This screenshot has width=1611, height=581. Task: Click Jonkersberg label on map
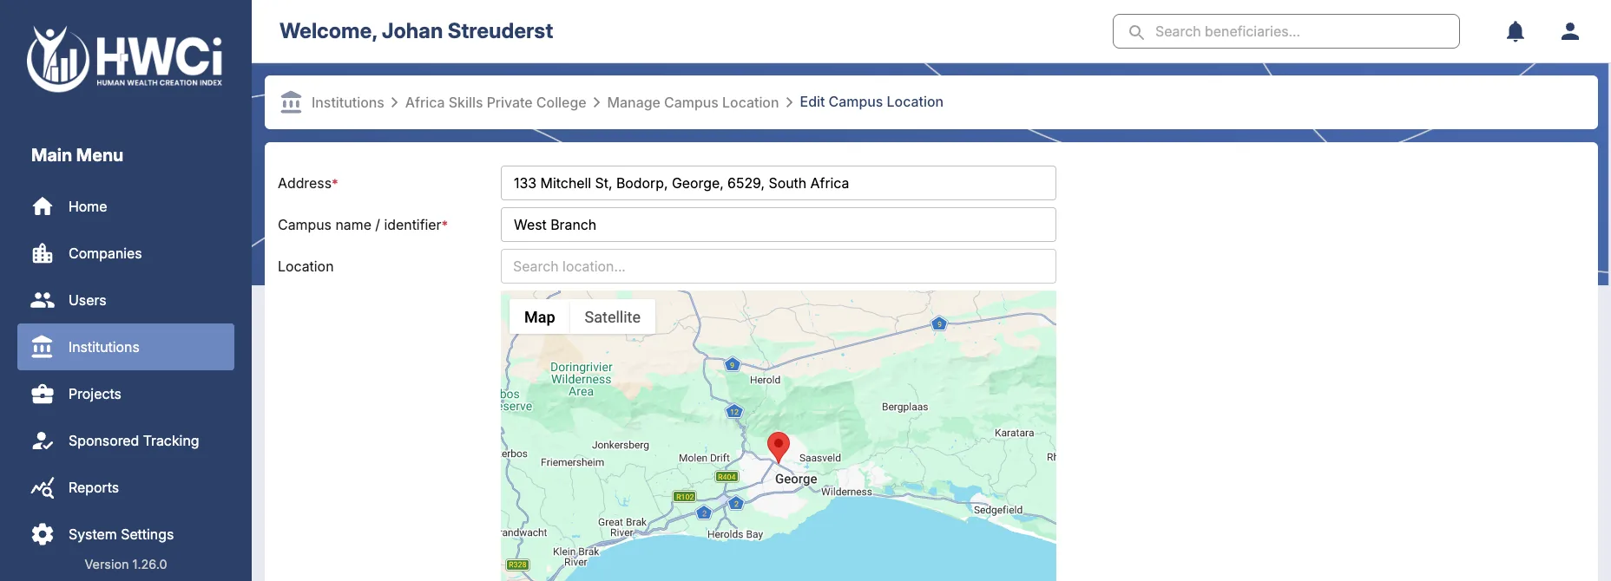click(621, 445)
